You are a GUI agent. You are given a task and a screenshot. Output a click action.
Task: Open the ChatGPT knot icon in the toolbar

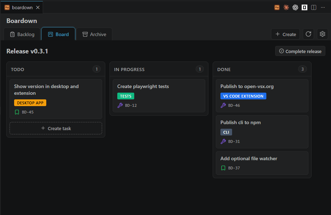(295, 8)
